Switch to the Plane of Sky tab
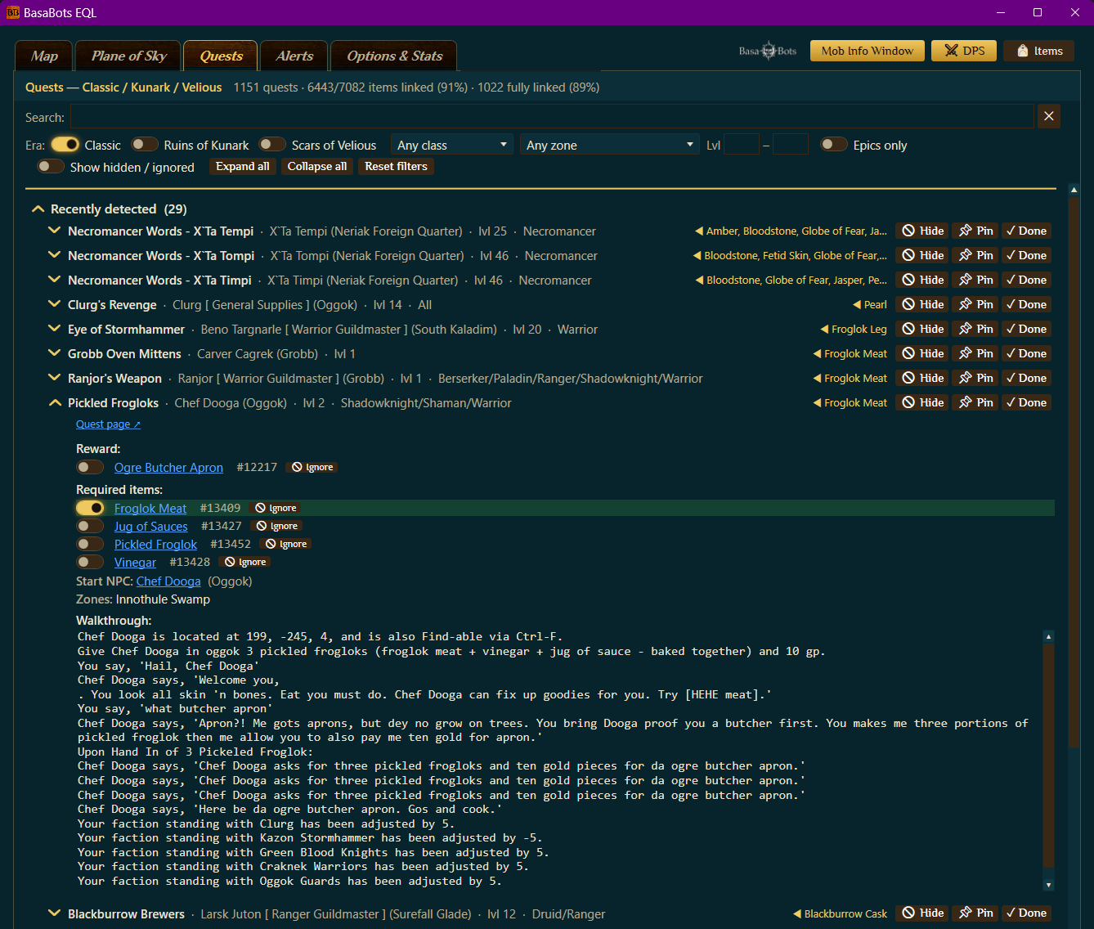Viewport: 1094px width, 929px height. click(128, 56)
